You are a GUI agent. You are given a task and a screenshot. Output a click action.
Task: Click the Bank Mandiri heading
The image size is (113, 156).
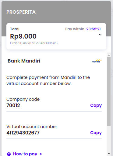click(24, 61)
